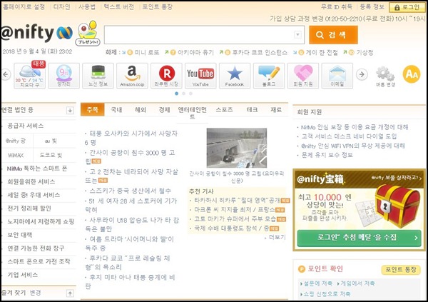Open the 노선 정보 train icon
The image size is (428, 302).
pyautogui.click(x=98, y=76)
